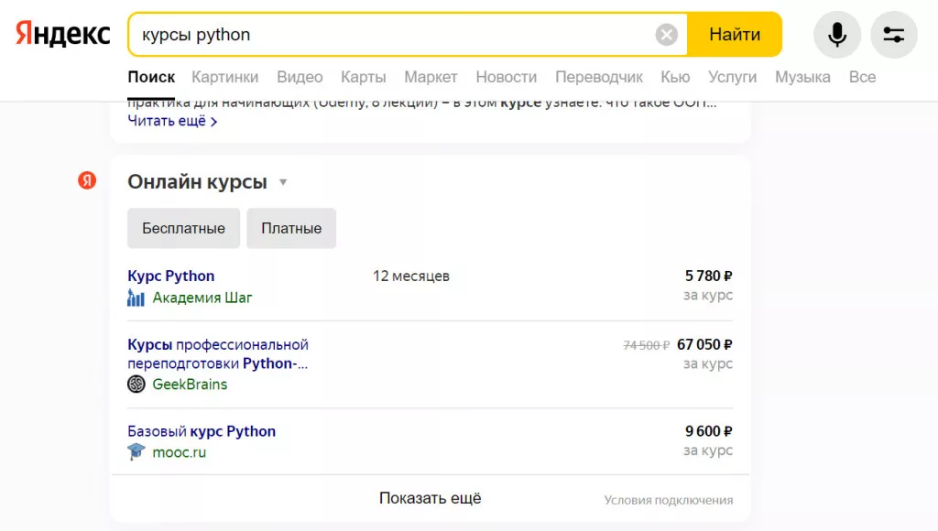Viewport: 938px width, 531px height.
Task: Click the Читать ещё link
Action: (172, 121)
